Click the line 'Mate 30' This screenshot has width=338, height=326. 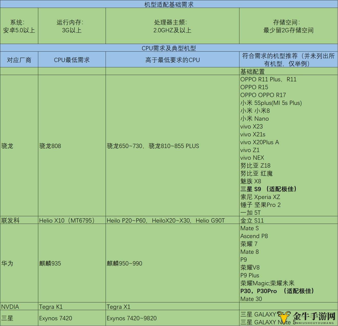pos(251,299)
